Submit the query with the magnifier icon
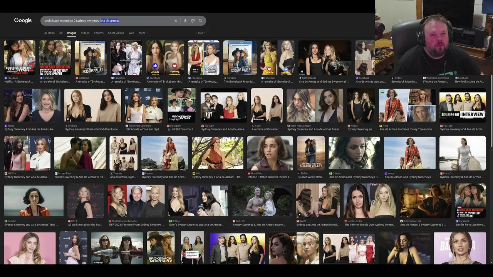 tap(200, 21)
